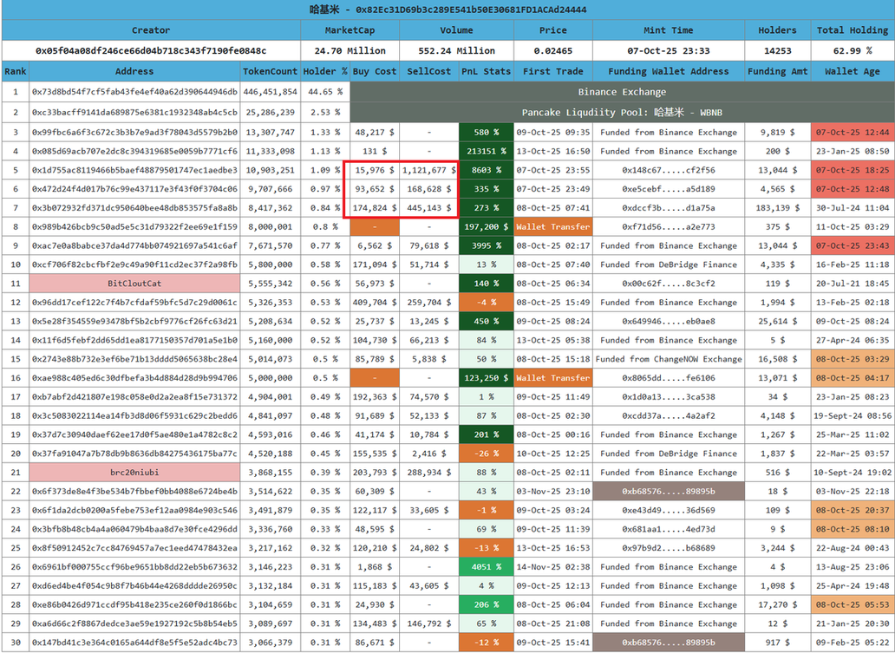Screen dimensions: 895x653
Task: Open the brc20niubi labeled address
Action: (134, 473)
